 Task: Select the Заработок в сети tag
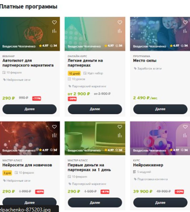pos(148,68)
